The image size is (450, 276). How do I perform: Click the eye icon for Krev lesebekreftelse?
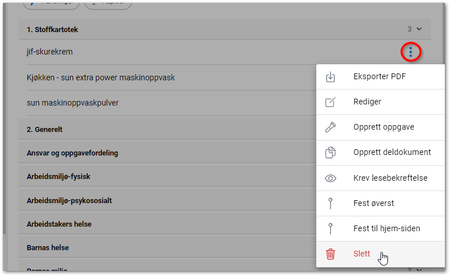click(331, 178)
